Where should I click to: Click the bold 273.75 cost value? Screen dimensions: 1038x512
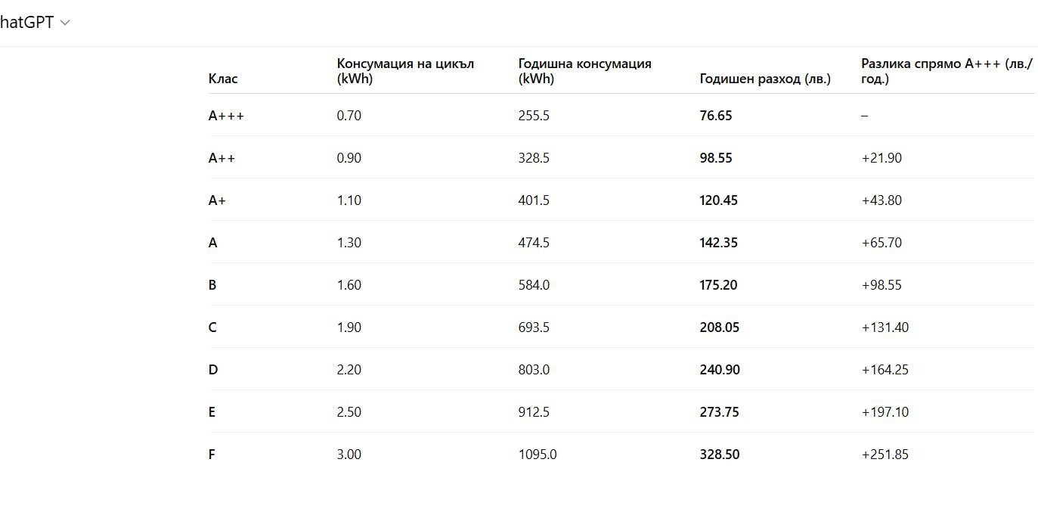click(719, 412)
